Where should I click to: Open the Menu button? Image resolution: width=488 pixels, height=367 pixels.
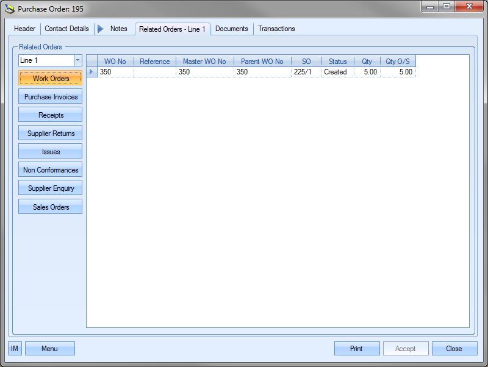click(x=50, y=349)
